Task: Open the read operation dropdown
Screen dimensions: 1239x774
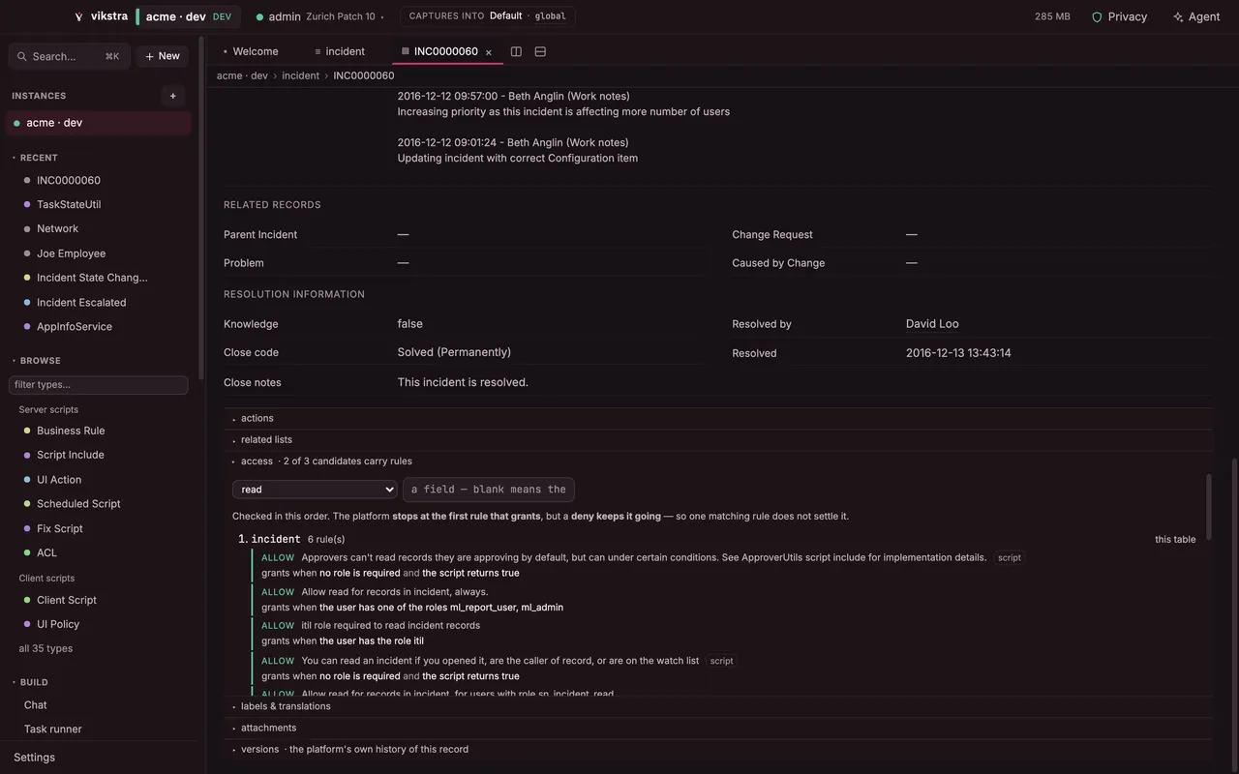Action: point(315,490)
